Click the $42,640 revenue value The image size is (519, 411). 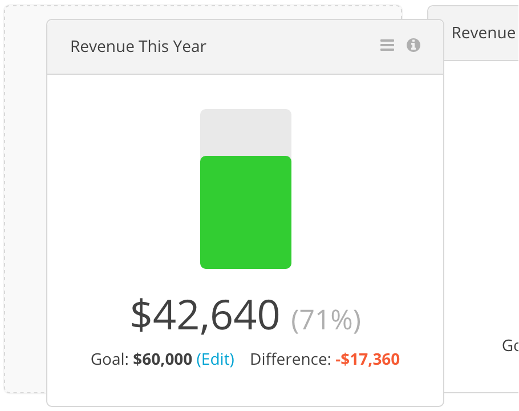click(205, 315)
